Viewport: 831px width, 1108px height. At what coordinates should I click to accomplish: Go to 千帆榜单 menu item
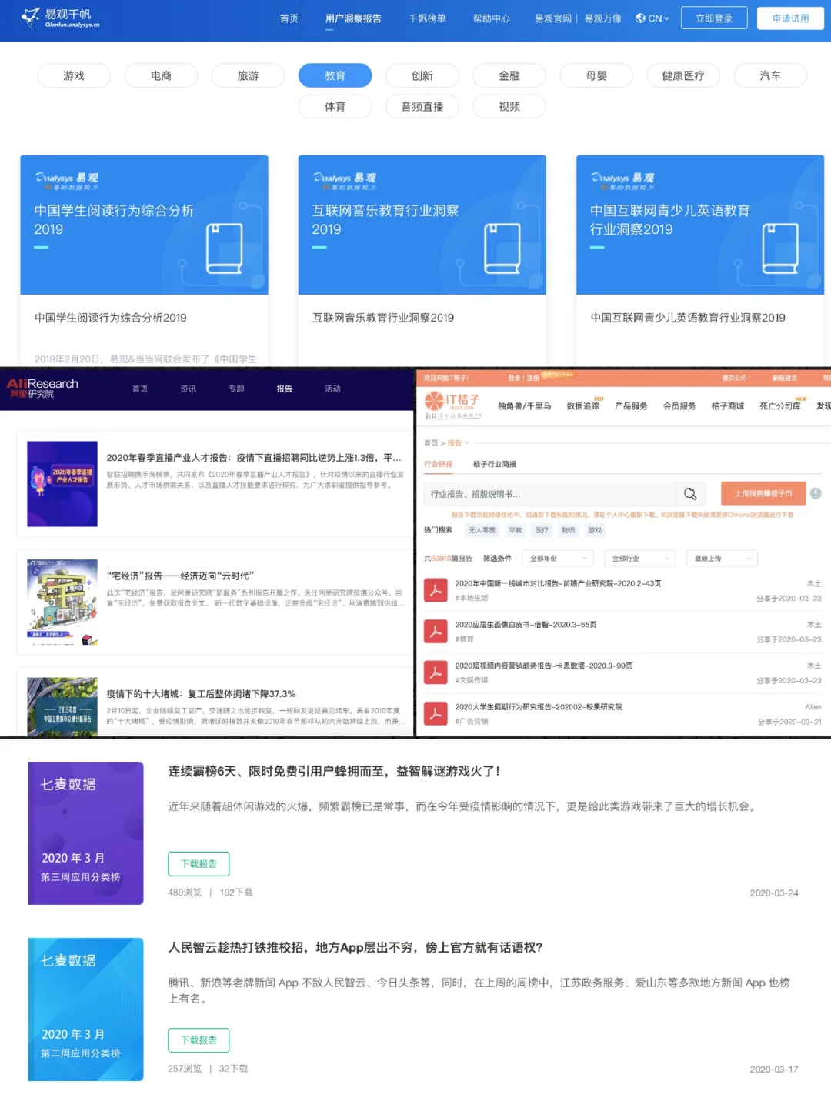427,18
